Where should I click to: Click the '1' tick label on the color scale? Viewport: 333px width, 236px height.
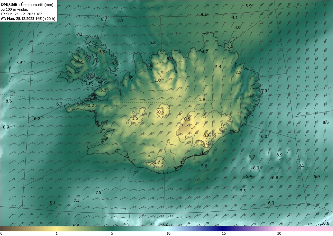pos(57,234)
